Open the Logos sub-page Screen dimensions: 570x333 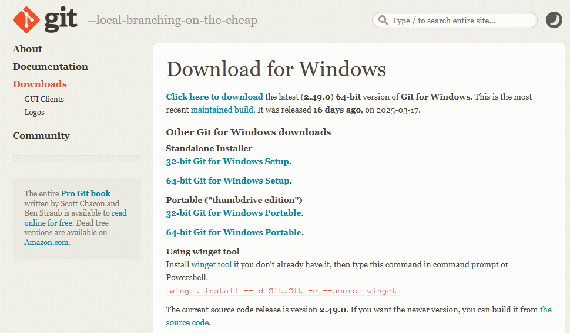coord(34,112)
